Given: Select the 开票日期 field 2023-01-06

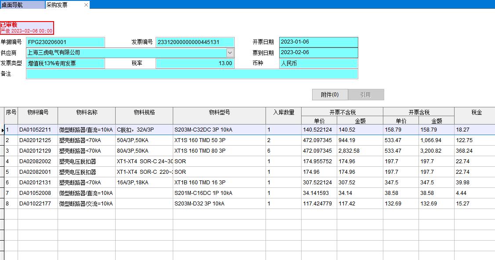Looking at the screenshot, I should 318,42.
